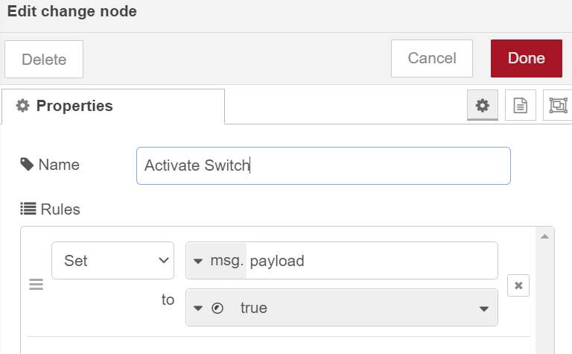The image size is (572, 354).
Task: Open the node properties gear icon tab
Action: (x=483, y=105)
